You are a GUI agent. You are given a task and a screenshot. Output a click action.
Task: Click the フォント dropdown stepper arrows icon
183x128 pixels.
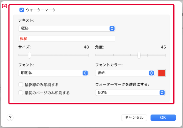pyautogui.click(x=85, y=73)
